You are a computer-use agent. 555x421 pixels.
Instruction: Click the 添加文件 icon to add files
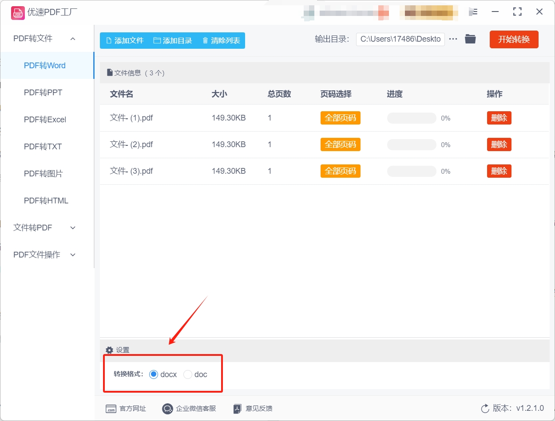click(108, 40)
